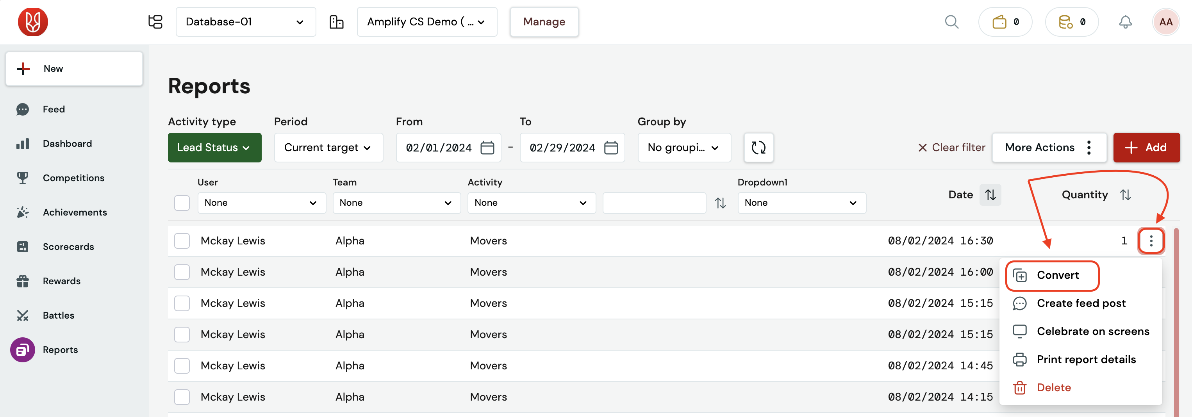
Task: Sort by the Date column
Action: (990, 195)
